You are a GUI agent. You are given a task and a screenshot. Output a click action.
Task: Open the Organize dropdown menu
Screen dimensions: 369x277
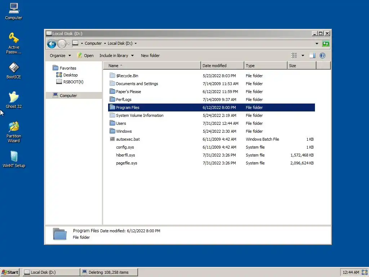click(60, 56)
